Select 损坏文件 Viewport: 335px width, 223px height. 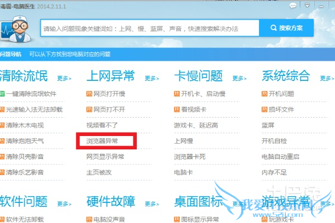tap(281, 109)
